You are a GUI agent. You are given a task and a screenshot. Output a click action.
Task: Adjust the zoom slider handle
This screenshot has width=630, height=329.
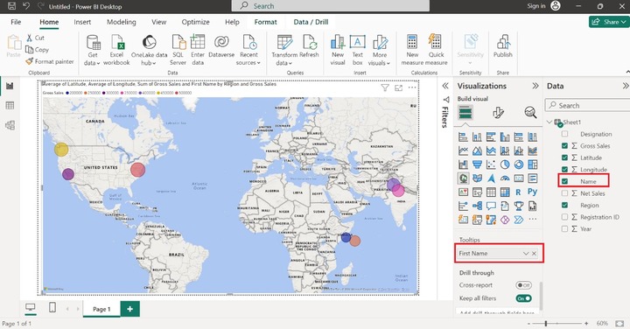click(546, 324)
